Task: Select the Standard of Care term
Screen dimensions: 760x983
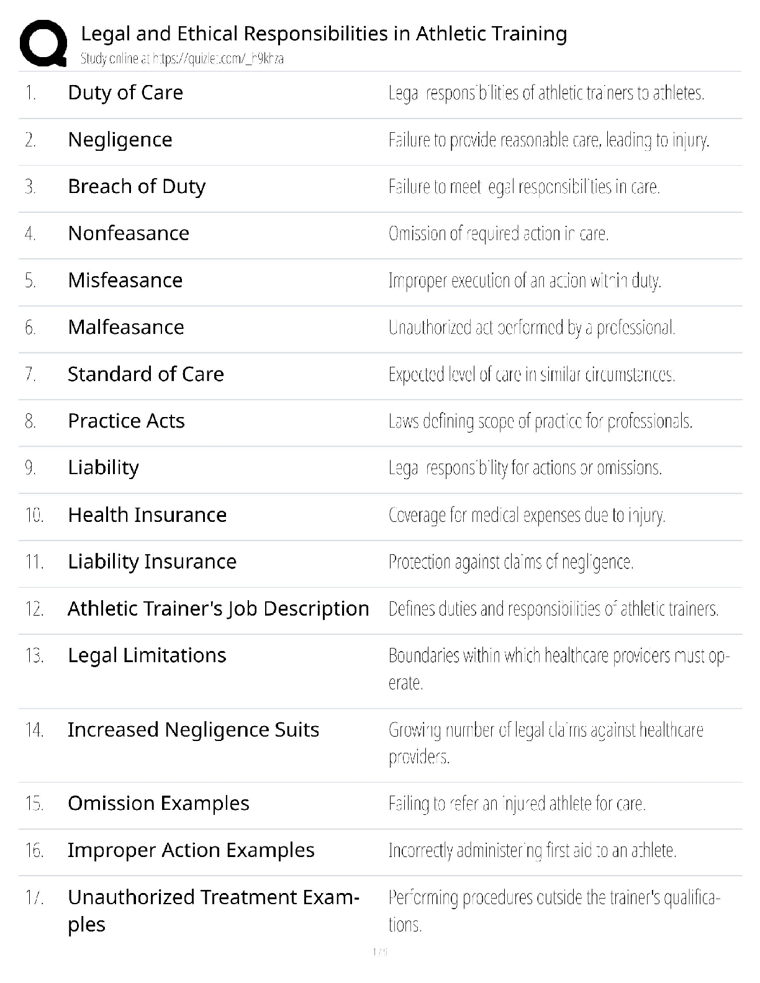Action: 146,374
